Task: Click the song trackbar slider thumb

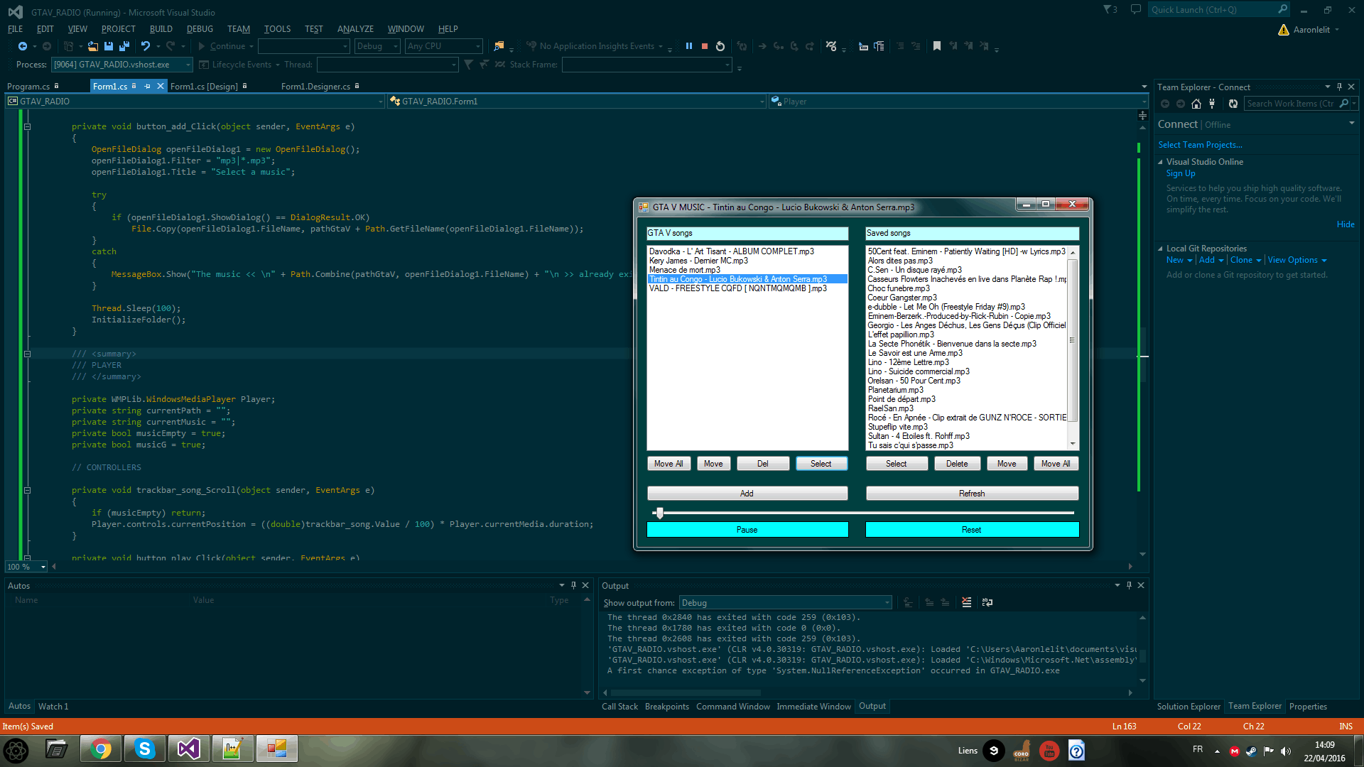Action: tap(660, 513)
